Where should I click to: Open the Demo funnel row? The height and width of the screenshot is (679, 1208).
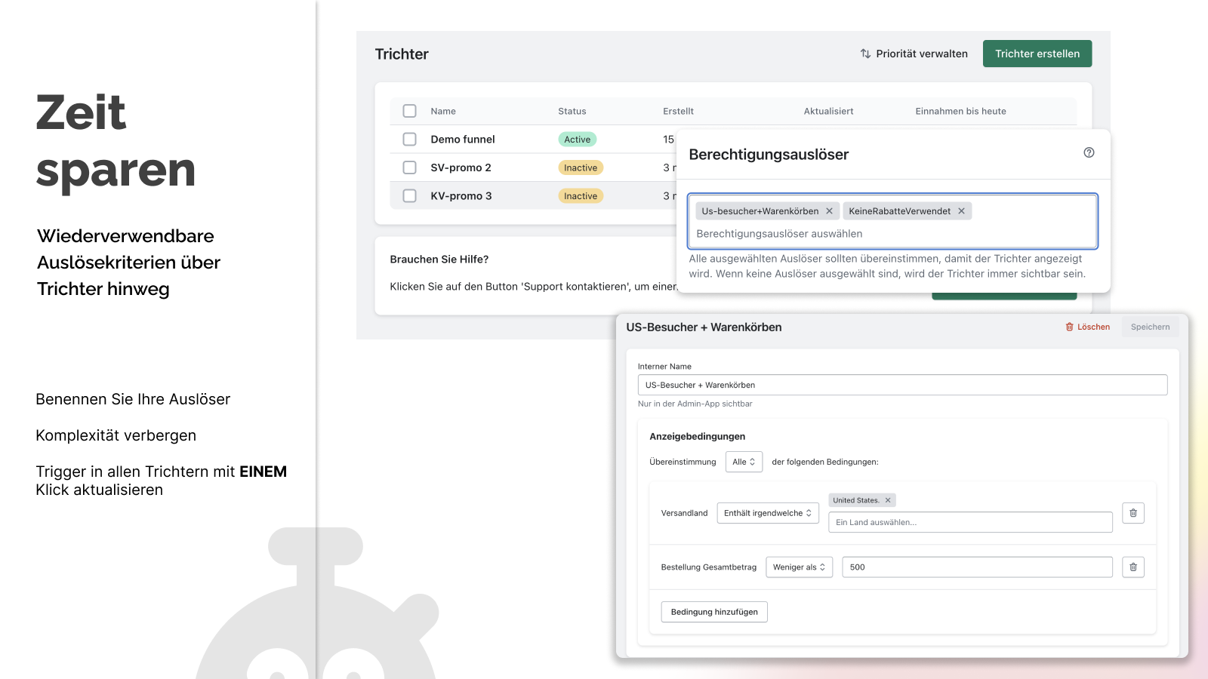463,140
